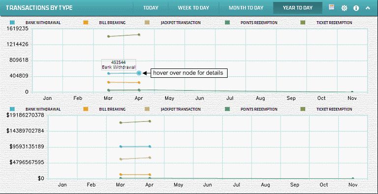
Task: Click Bill Breaking April node, bottom chart
Action: coord(150,174)
